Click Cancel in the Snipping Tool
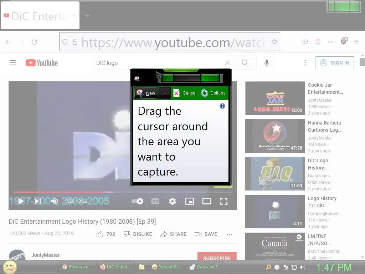The height and width of the screenshot is (274, 365). [x=185, y=93]
